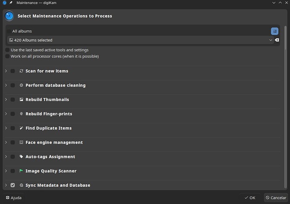Click the Sync Metadata and Database gear icon
Viewport: 290px width, 204px height.
[x=21, y=185]
